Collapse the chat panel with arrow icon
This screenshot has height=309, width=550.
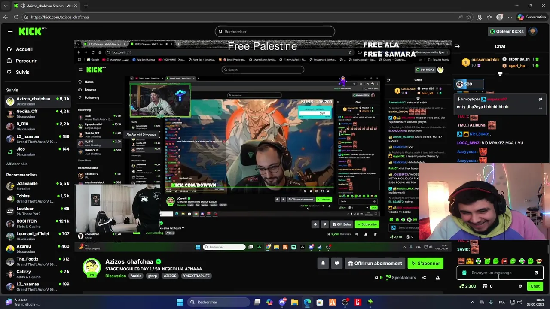pos(457,46)
